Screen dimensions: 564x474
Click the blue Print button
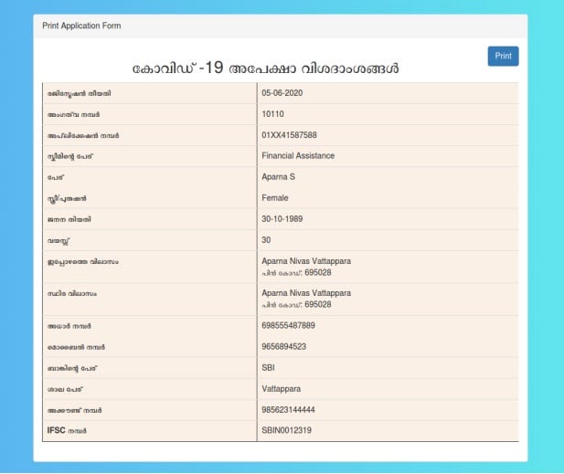tap(503, 56)
